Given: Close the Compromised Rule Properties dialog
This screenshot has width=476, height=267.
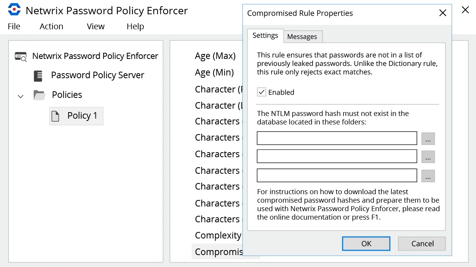Looking at the screenshot, I should 443,13.
